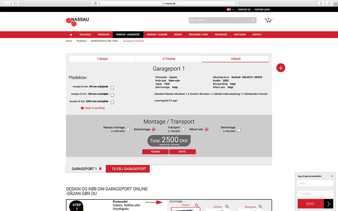Open the shopping cart
Image resolution: width=338 pixels, height=211 pixels.
268,20
